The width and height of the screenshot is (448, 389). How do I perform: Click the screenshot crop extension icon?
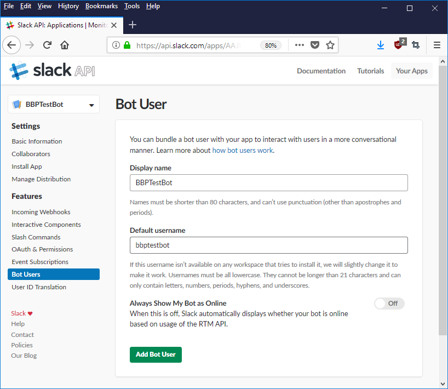tap(416, 45)
